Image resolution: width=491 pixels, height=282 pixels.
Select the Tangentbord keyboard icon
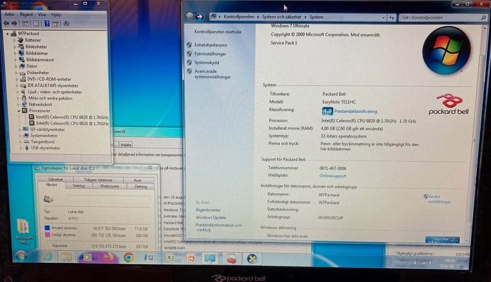click(x=27, y=142)
